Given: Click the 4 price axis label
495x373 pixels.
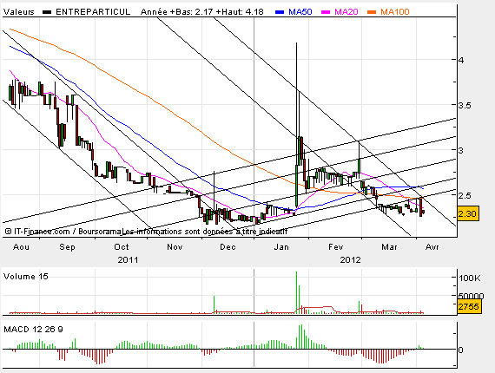Looking at the screenshot, I should tap(461, 60).
